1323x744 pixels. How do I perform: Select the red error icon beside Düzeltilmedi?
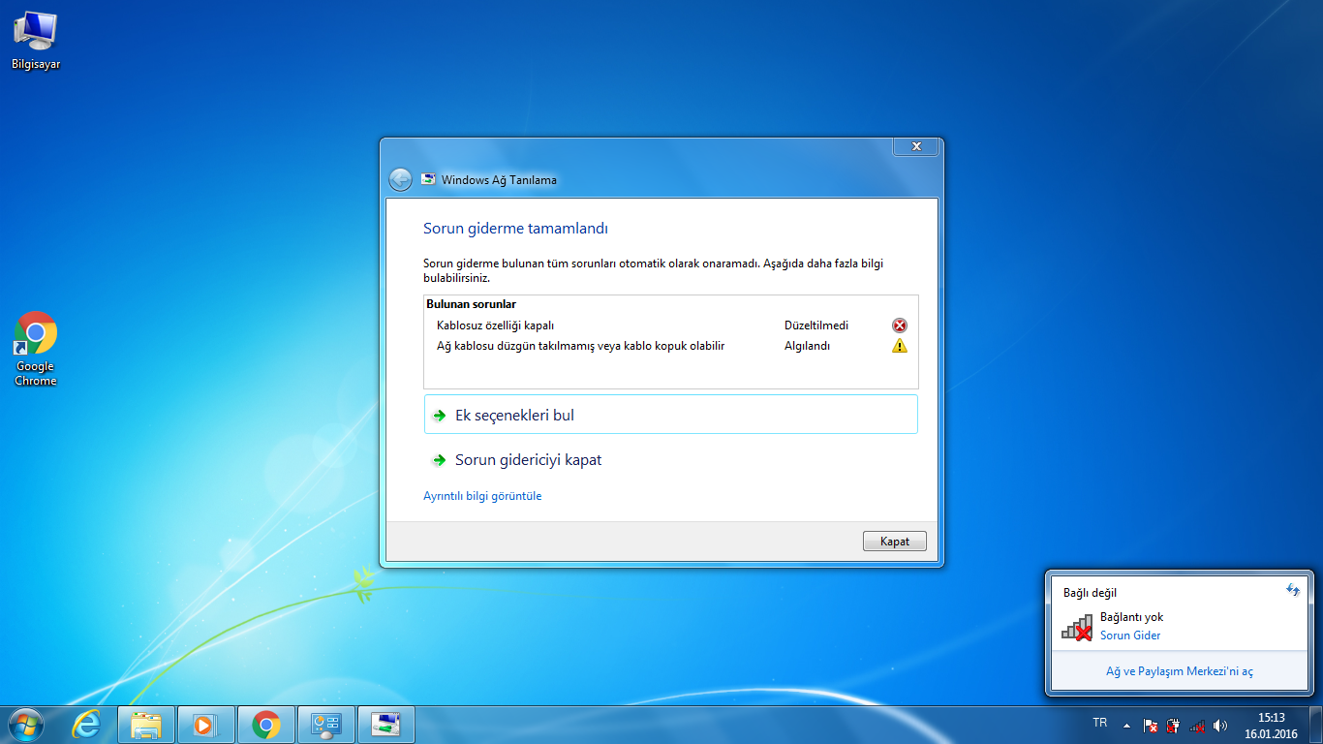[x=900, y=325]
